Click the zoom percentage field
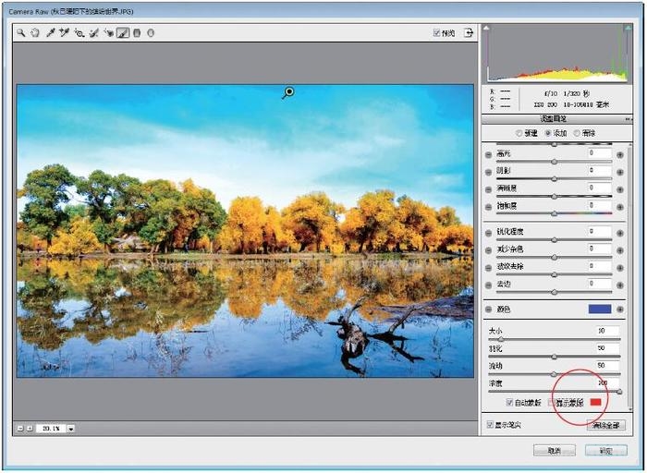Screen dimensions: 647x473 tap(51, 429)
